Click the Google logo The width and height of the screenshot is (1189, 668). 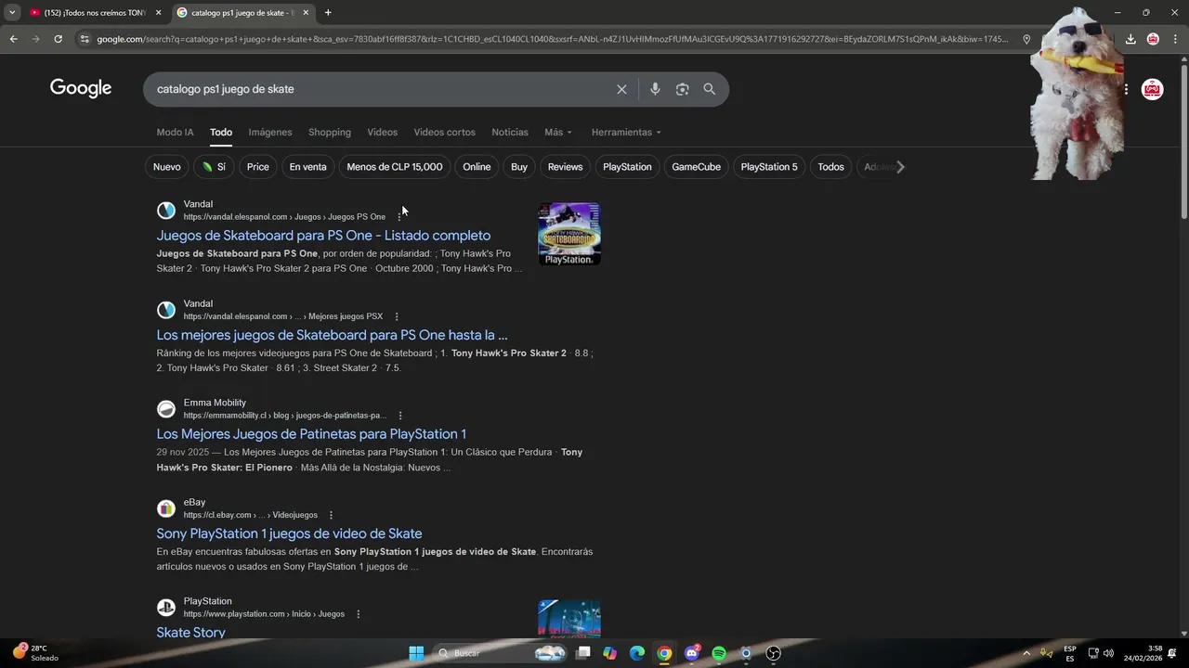[81, 88]
